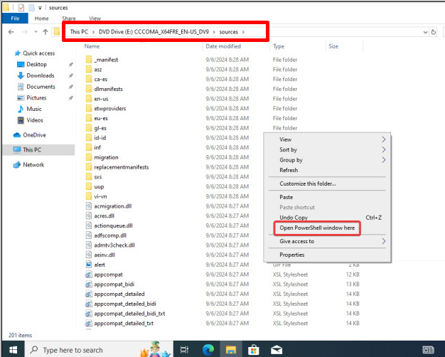Screen dimensions: 445x357
Task: Select the acmigration.dll file icon
Action: 89,206
